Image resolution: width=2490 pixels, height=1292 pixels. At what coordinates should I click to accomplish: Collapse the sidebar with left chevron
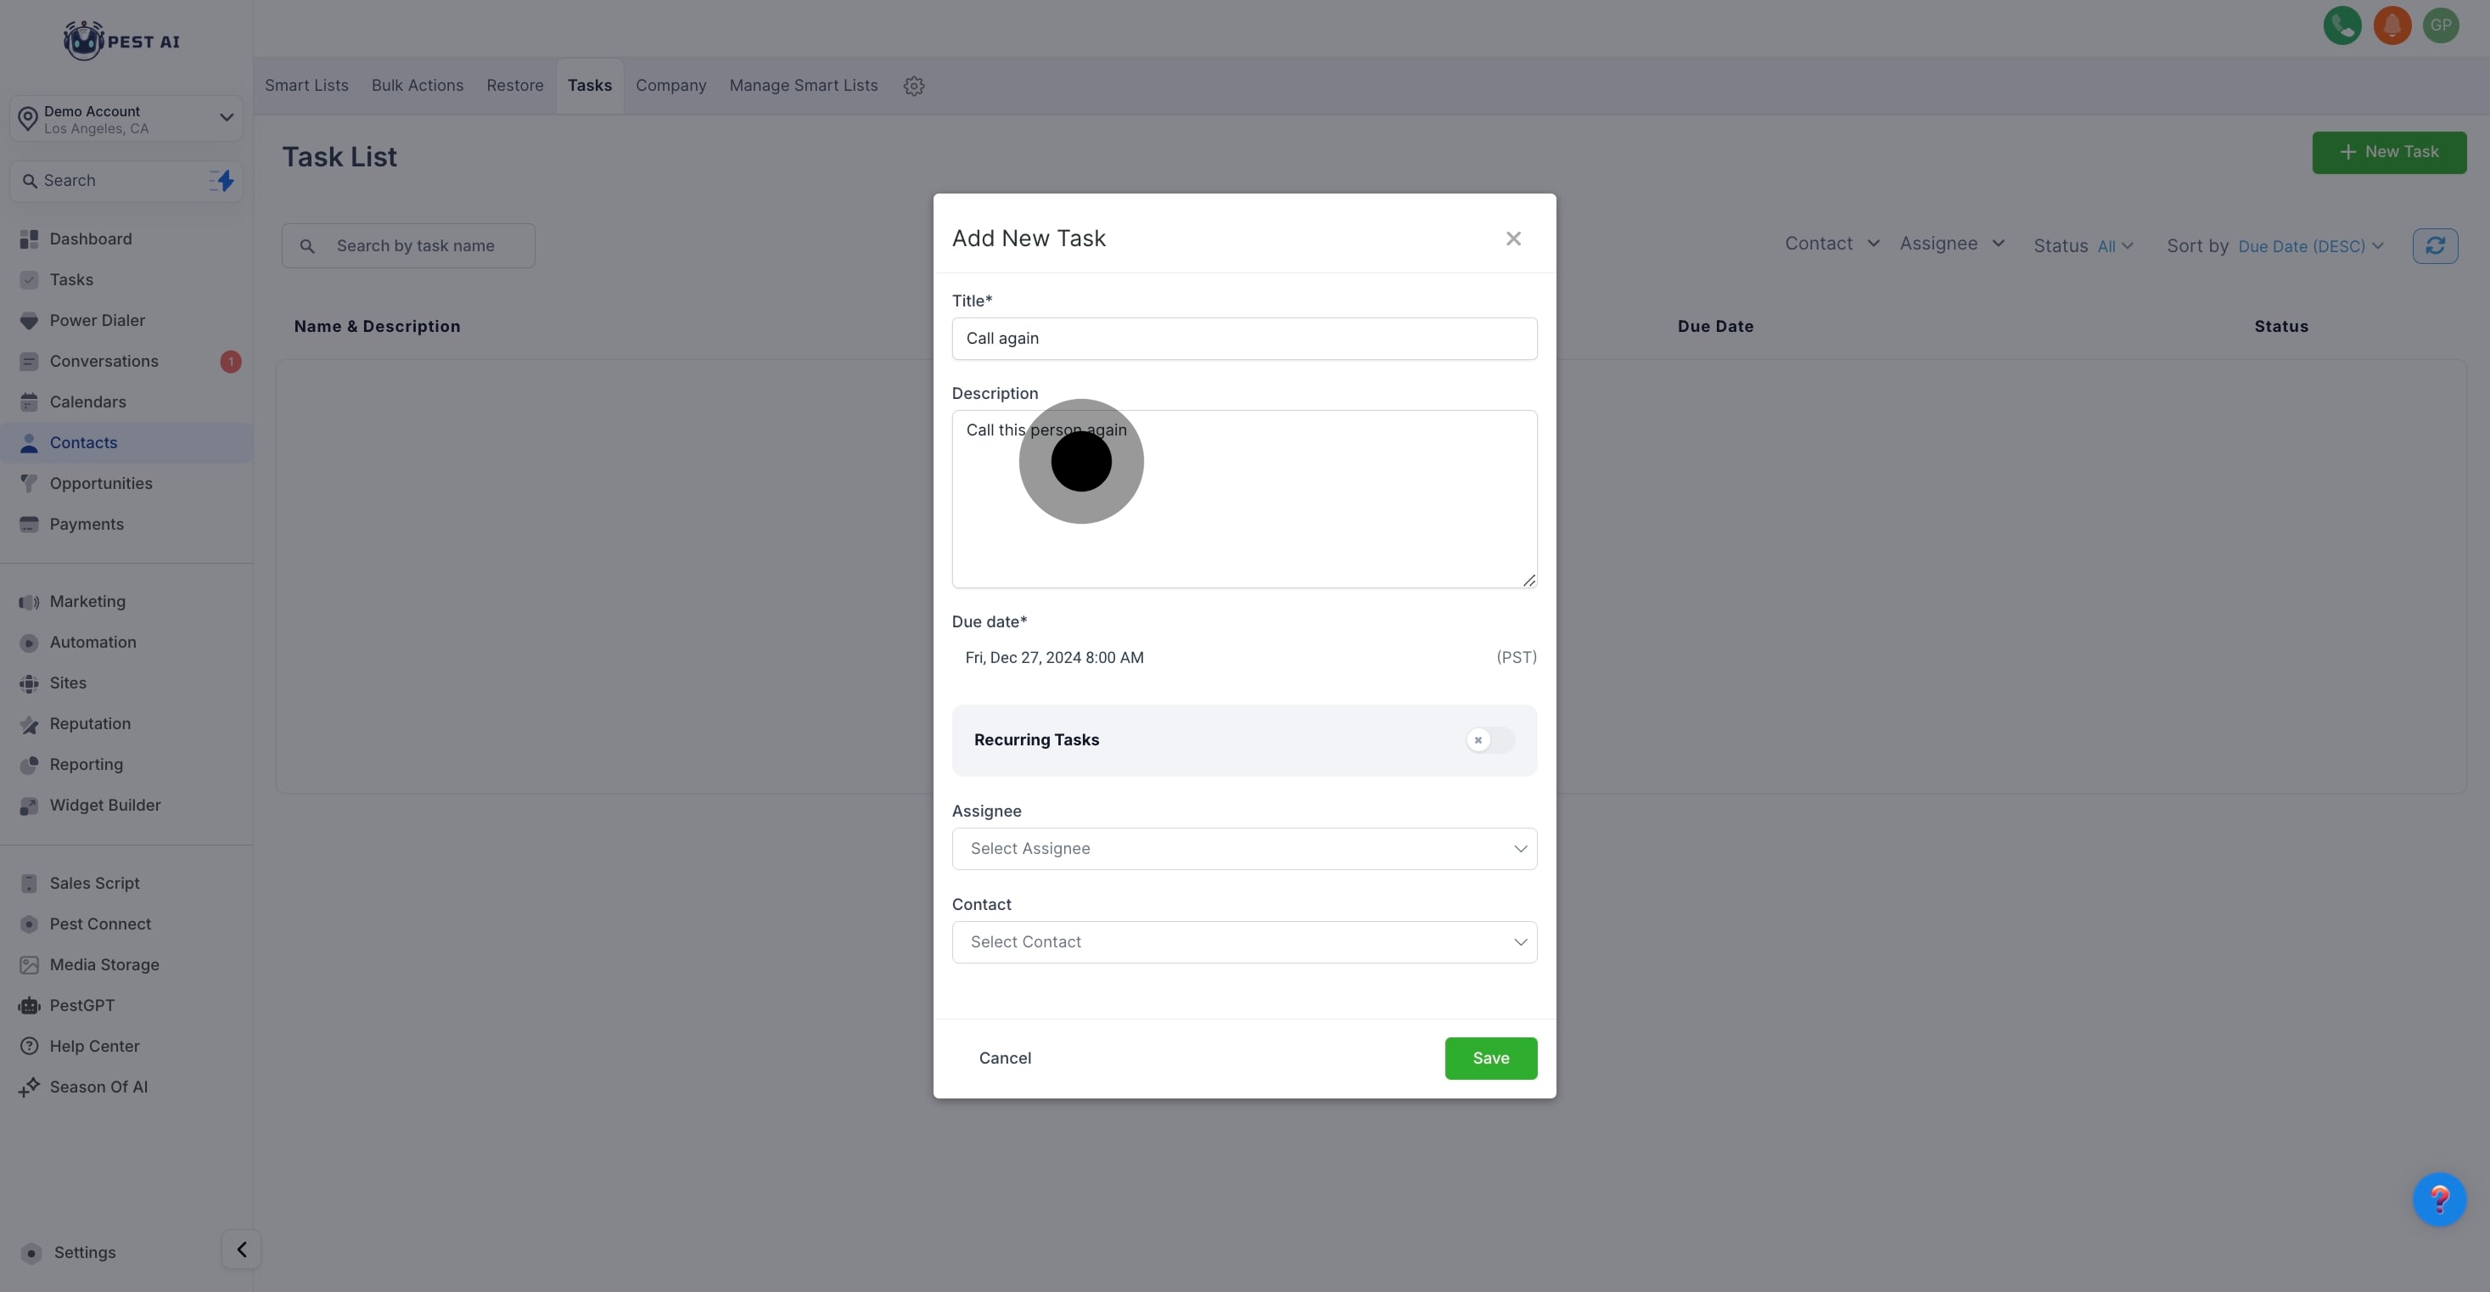(241, 1250)
